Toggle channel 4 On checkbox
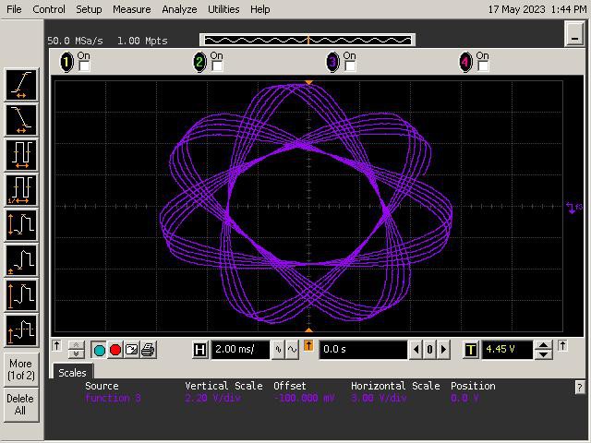This screenshot has height=443, width=591. point(483,66)
